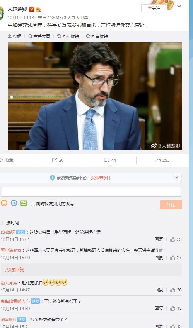The height and width of the screenshot is (328, 193).
Task: Follow user with +关注 button
Action: click(154, 8)
